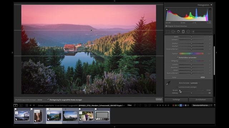The image size is (229, 128).
Task: Show top panel with top arrow
Action: pyautogui.click(x=114, y=1)
